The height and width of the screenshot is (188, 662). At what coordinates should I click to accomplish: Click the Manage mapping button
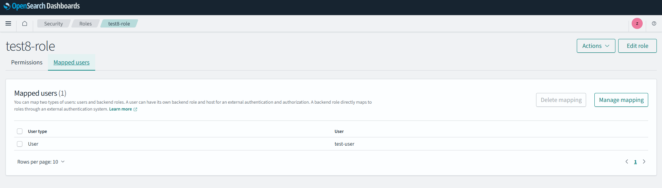click(x=621, y=100)
